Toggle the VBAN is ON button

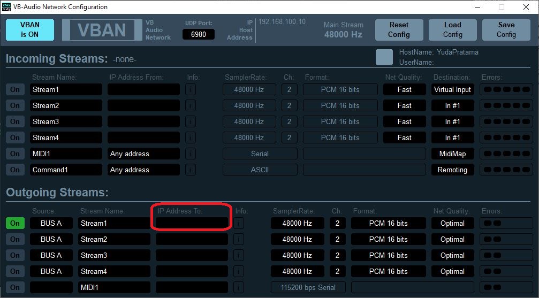(x=30, y=30)
